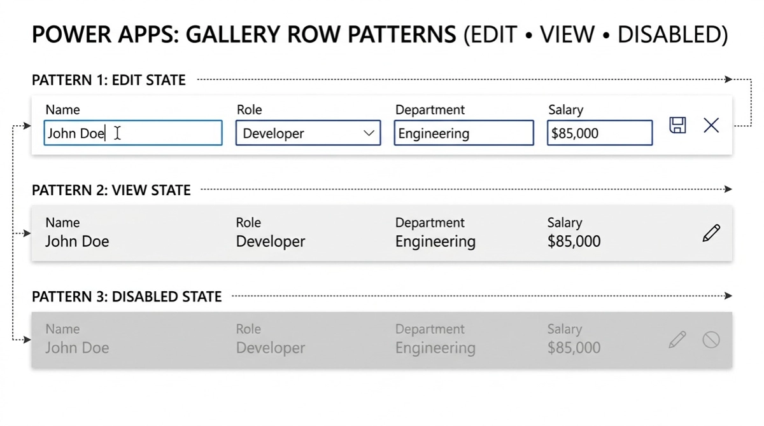Open the Role dropdown chevron
The image size is (764, 426).
(369, 134)
